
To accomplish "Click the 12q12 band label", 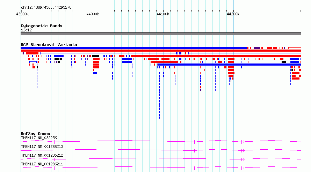I will (x=26, y=30).
